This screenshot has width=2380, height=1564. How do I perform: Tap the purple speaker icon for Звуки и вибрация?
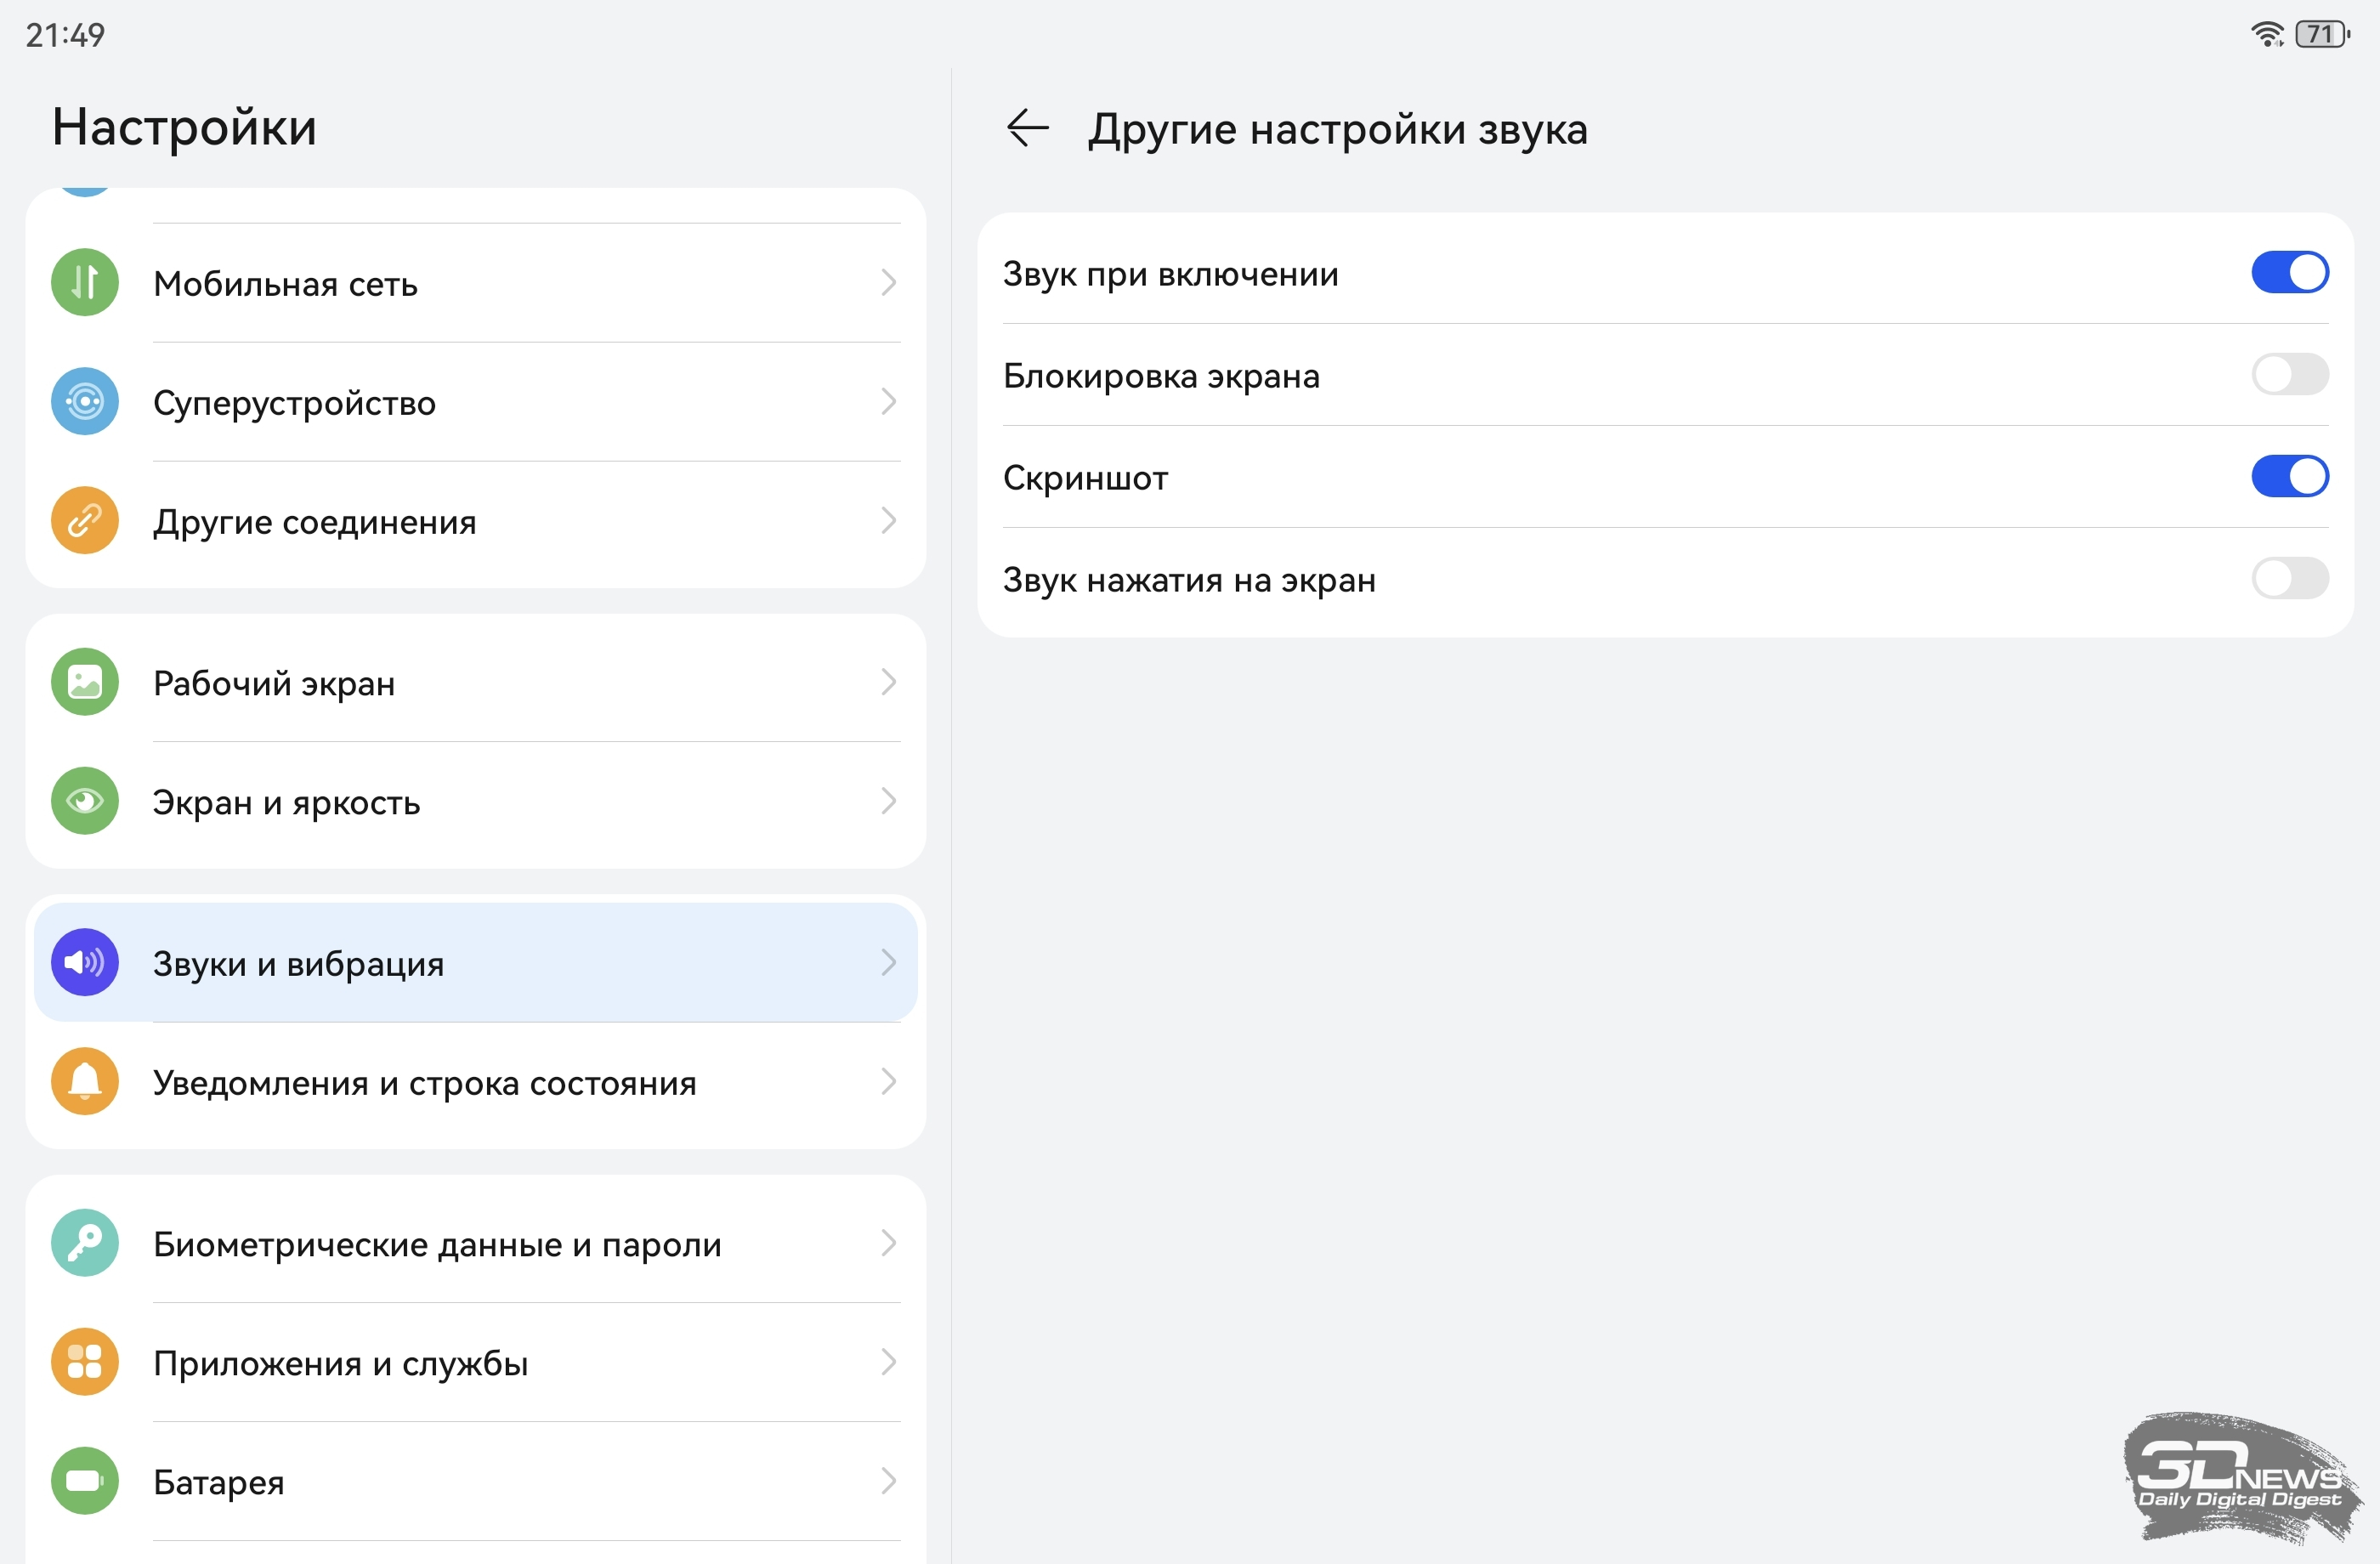click(x=85, y=963)
